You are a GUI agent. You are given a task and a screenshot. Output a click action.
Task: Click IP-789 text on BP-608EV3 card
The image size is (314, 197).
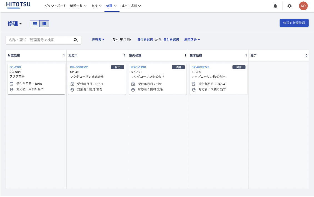tap(196, 72)
